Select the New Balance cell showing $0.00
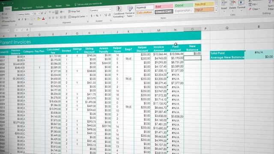The image size is (274, 154). pos(192,53)
